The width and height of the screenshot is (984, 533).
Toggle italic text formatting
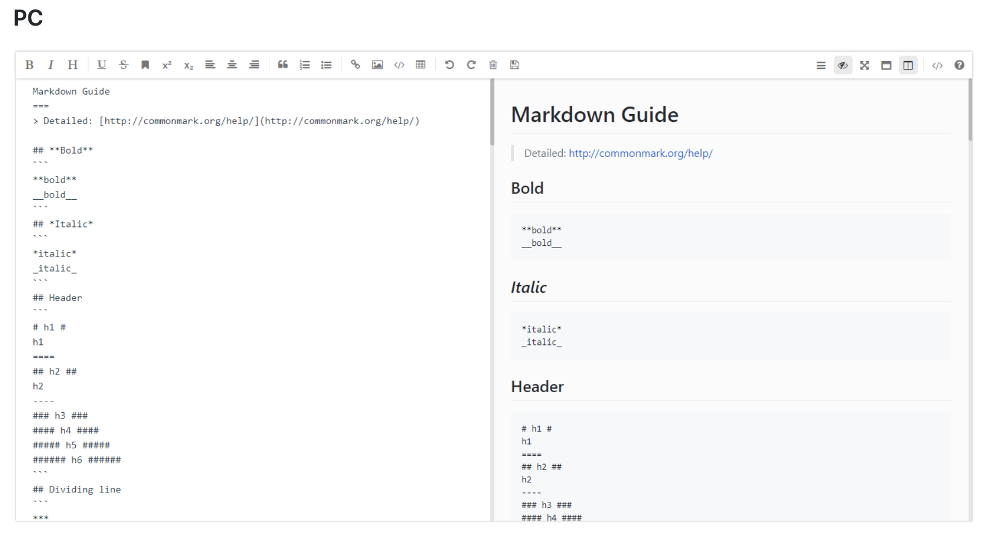coord(51,65)
